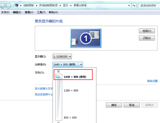The image size is (160, 123).
Task: Open the 显示器 S19B300 dropdown
Action: click(x=62, y=56)
